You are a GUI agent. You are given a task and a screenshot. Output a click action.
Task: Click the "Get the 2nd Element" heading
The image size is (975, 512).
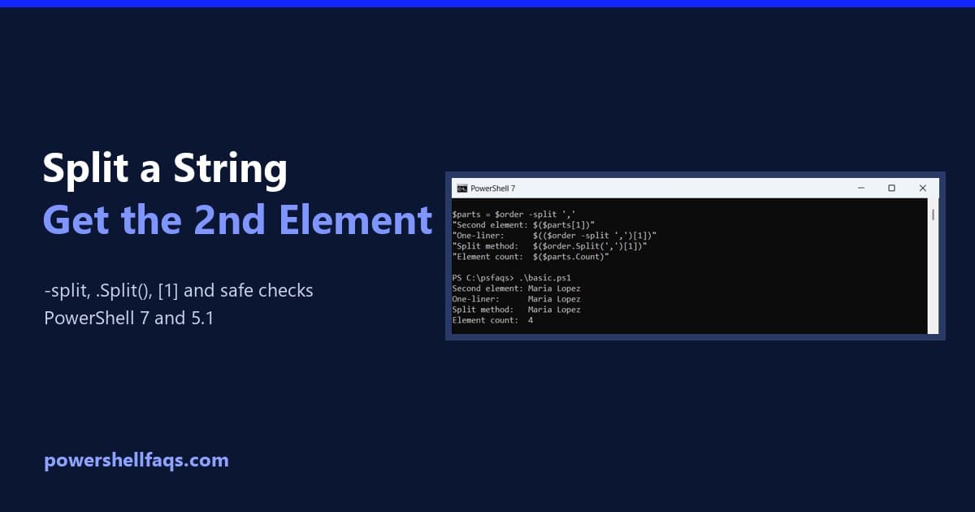237,219
